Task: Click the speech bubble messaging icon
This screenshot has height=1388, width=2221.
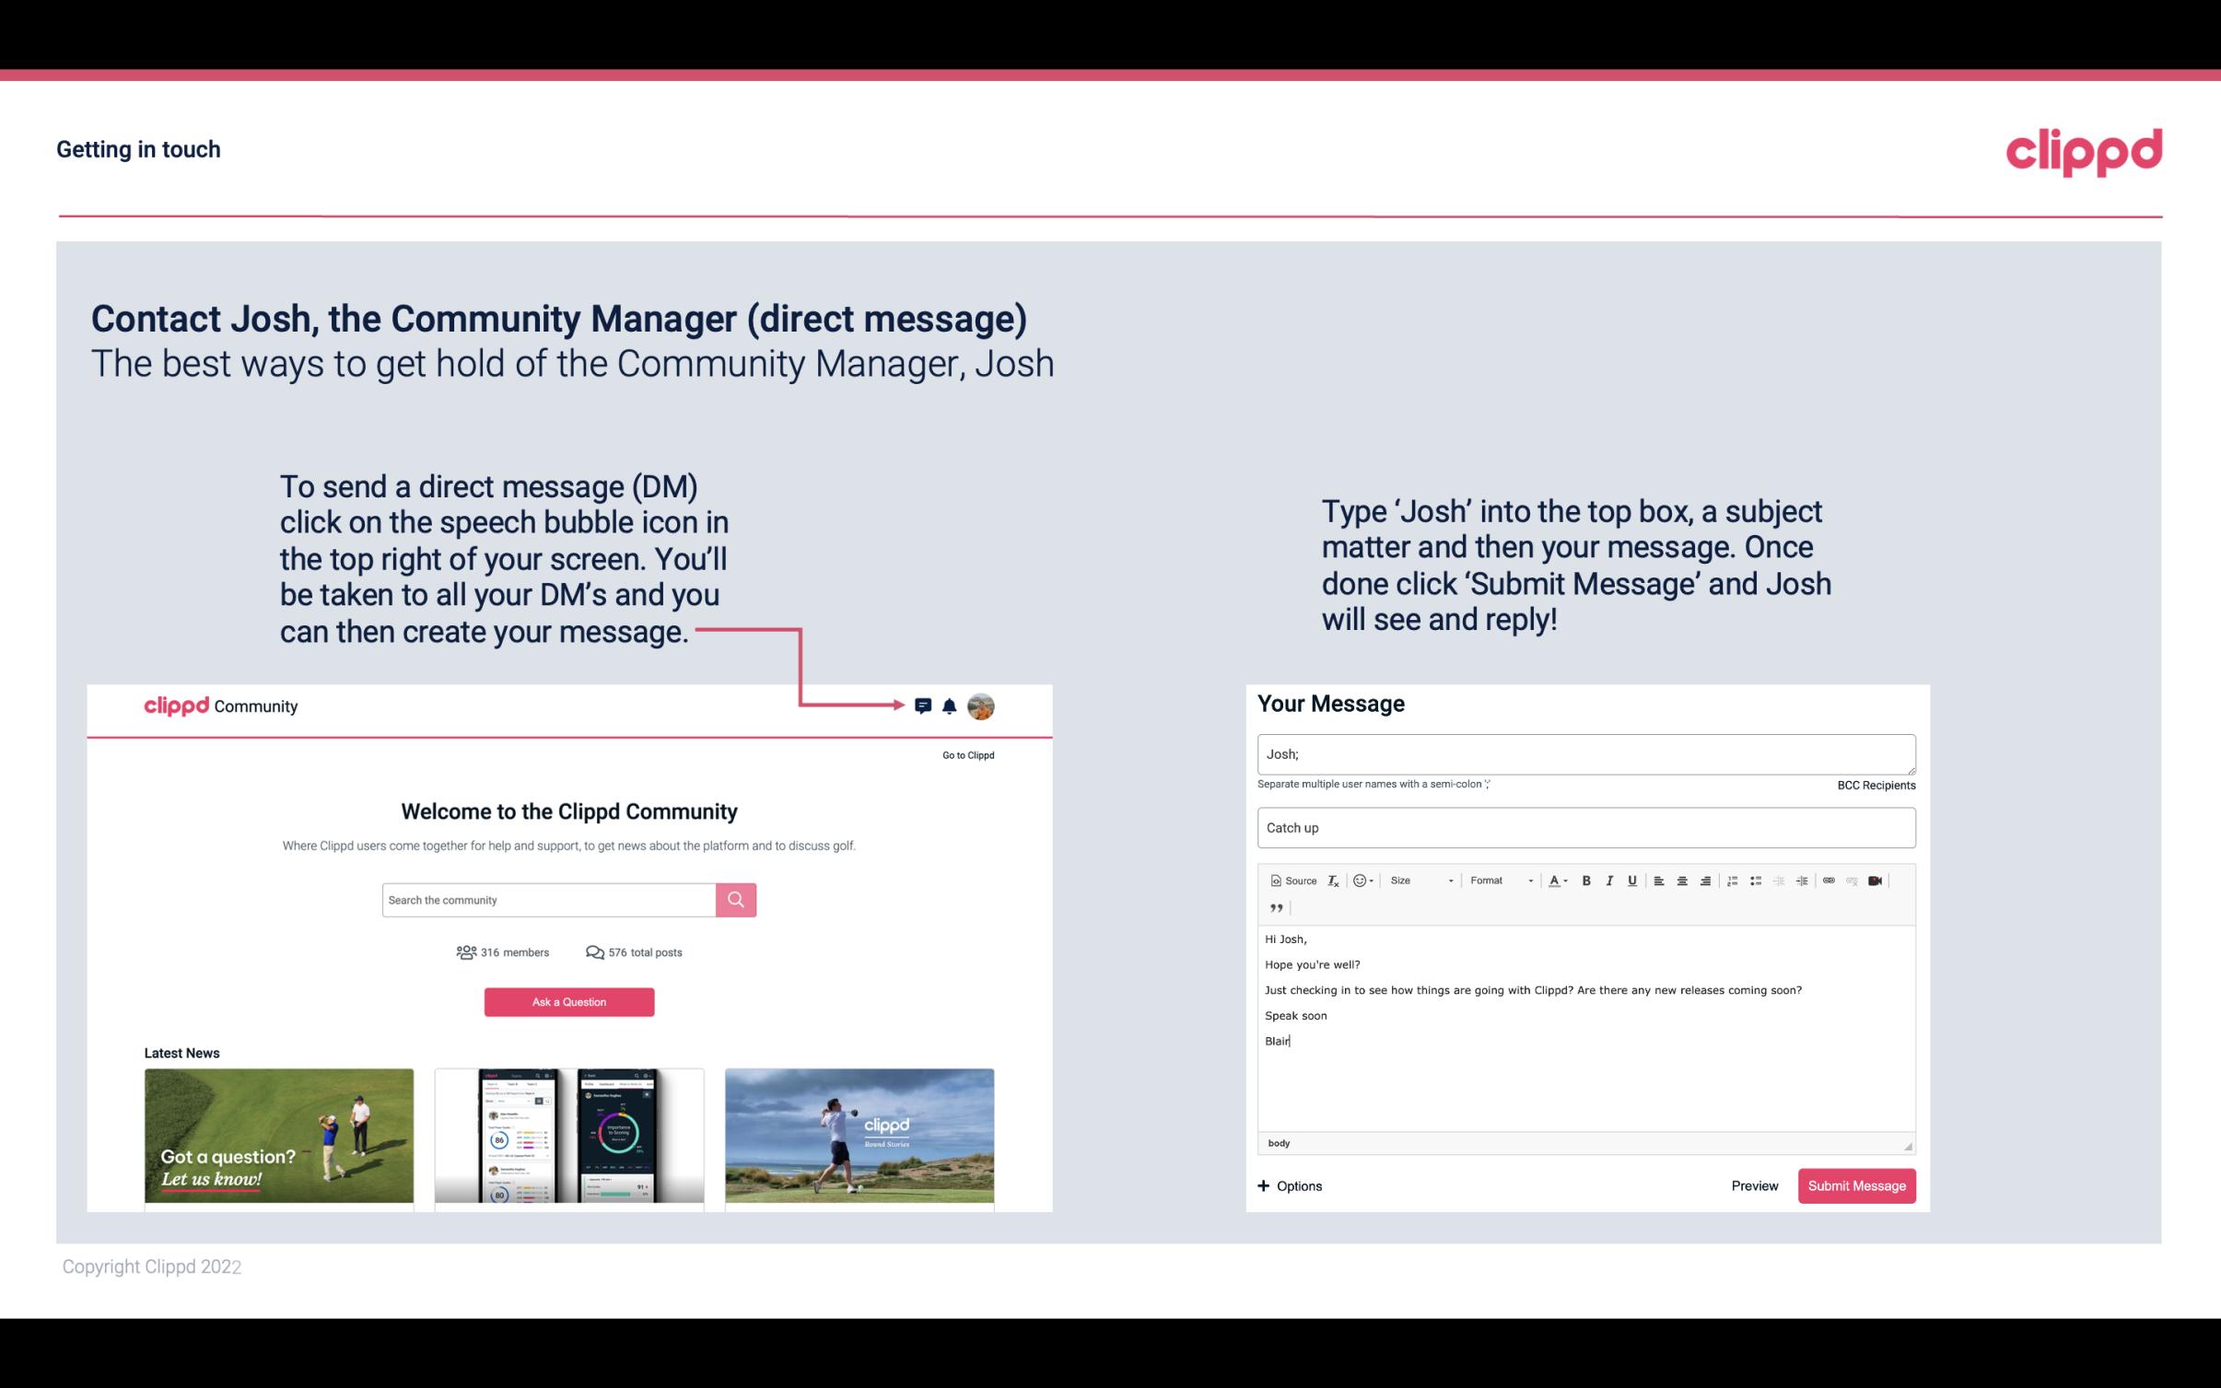Action: click(x=924, y=706)
